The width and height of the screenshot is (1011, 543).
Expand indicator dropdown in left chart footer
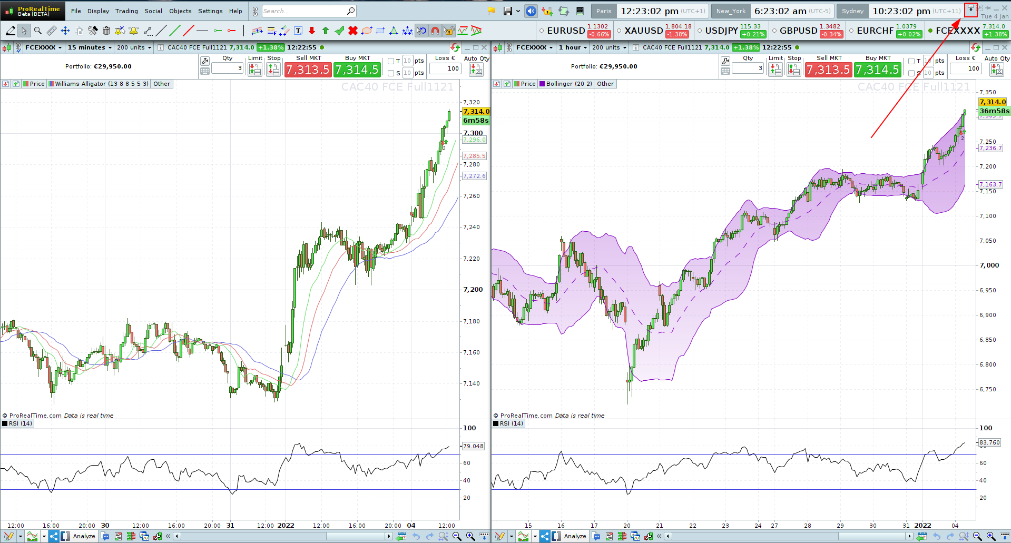tap(44, 537)
